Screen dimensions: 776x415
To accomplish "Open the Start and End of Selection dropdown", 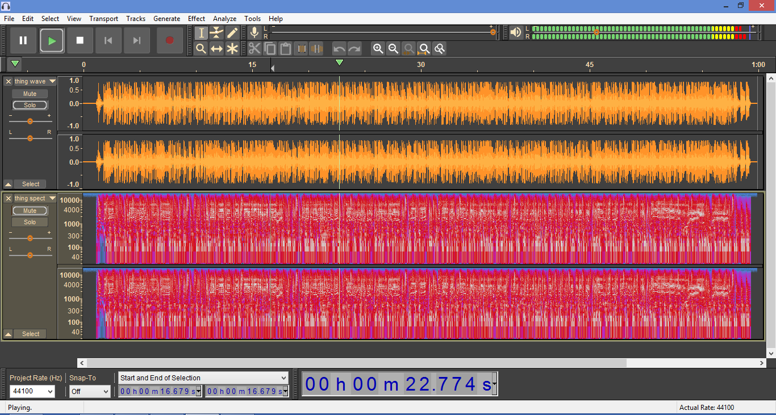I will (x=203, y=378).
